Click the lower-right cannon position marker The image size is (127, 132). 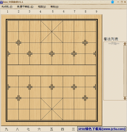click(x=85, y=98)
